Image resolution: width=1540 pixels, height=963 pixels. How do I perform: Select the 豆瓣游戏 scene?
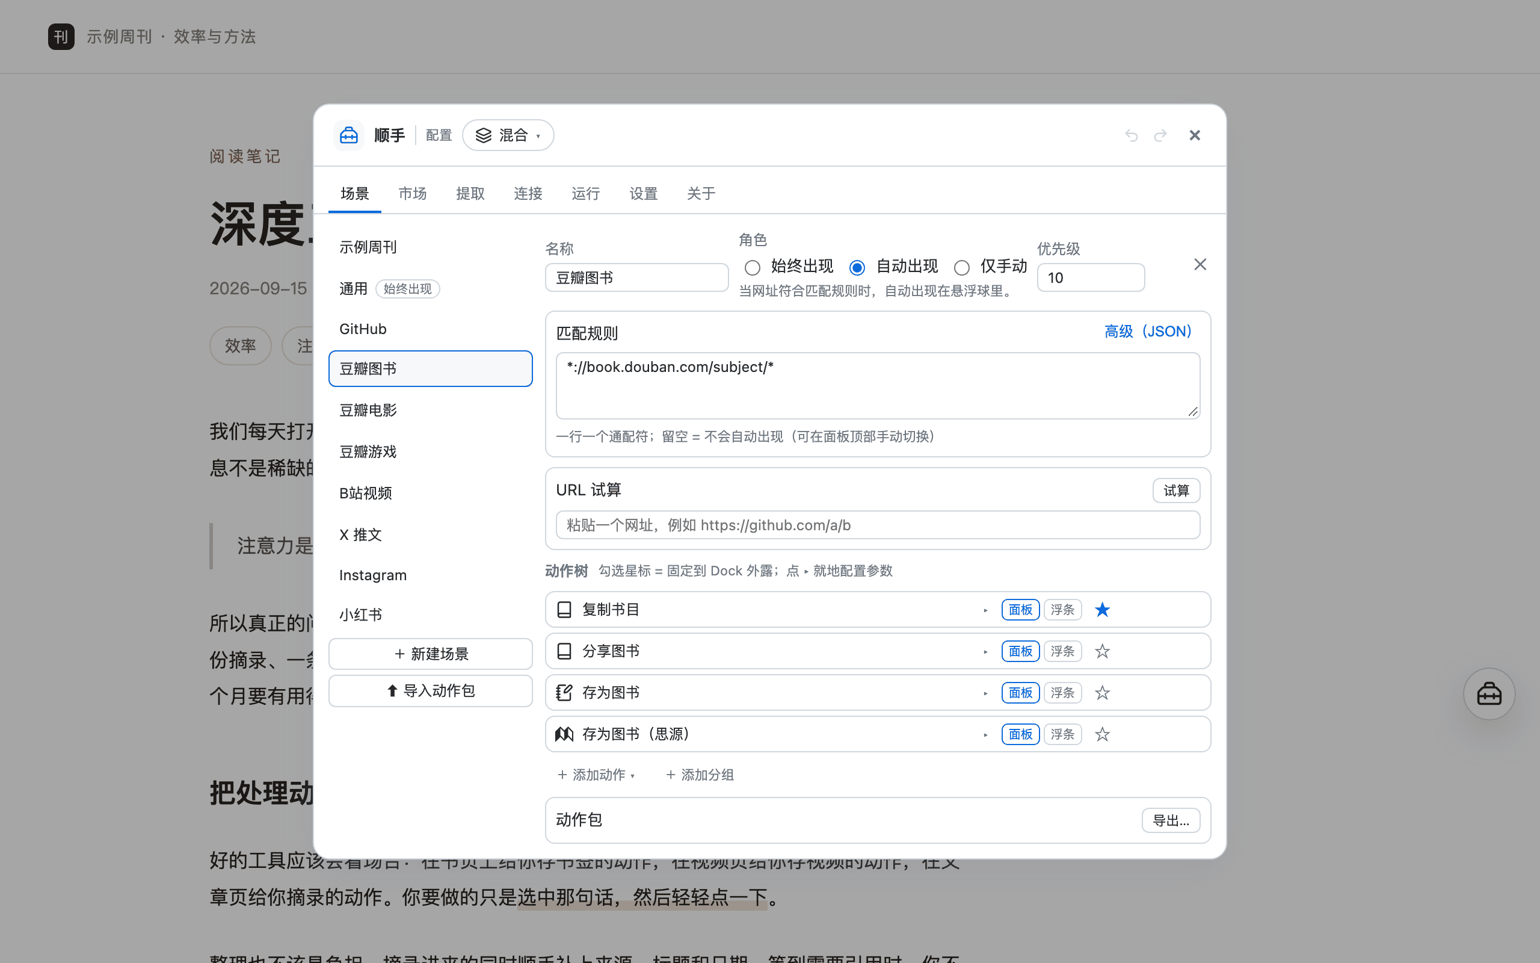pyautogui.click(x=430, y=451)
